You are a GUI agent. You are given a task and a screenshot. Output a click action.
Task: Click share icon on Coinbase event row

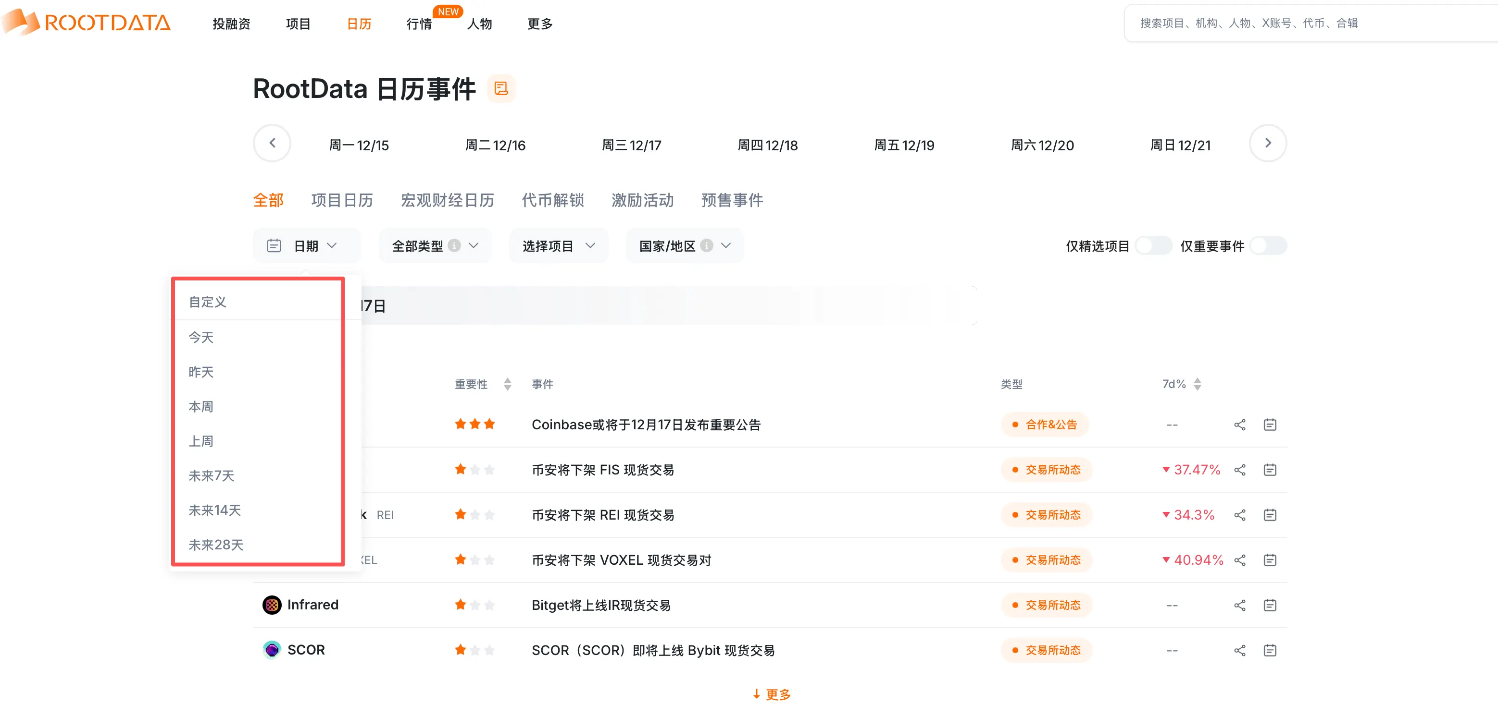1239,425
